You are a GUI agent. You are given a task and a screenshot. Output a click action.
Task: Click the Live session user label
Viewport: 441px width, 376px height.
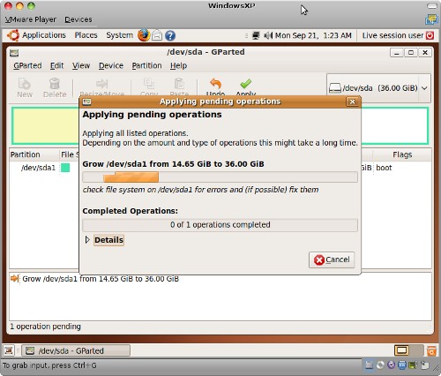tap(392, 35)
